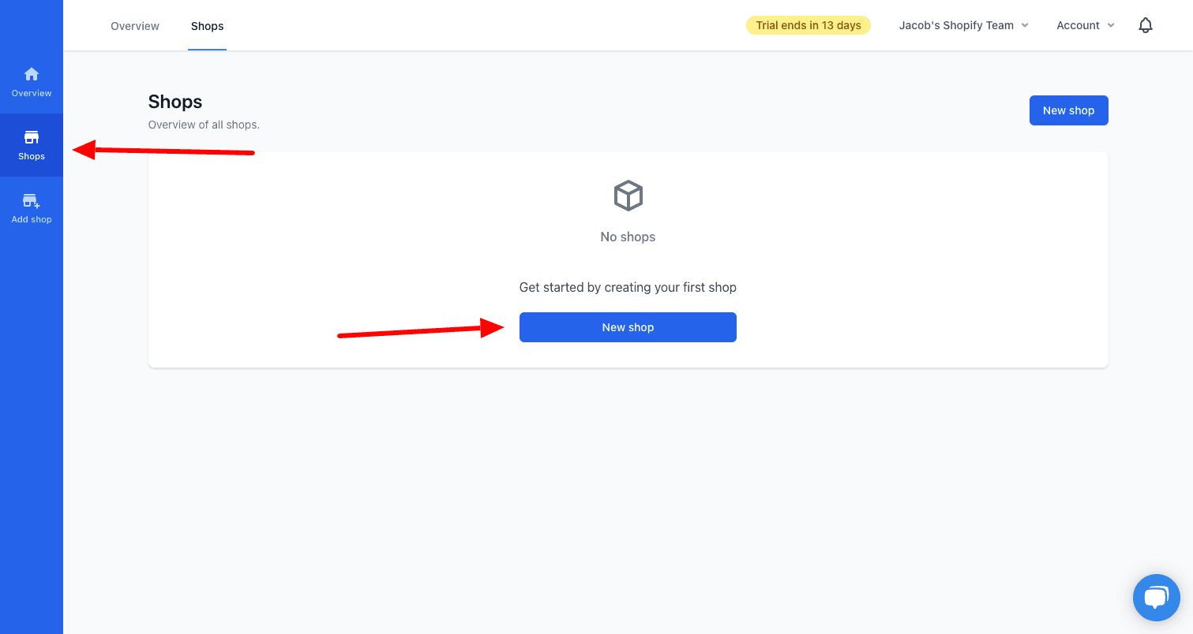1193x634 pixels.
Task: Click the 'Shops' page heading
Action: (175, 102)
